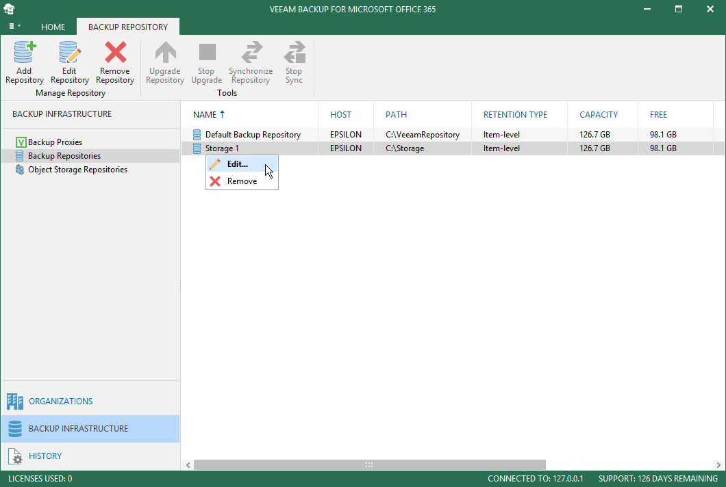The height and width of the screenshot is (487, 726).
Task: Sort by the NAME column header
Action: (205, 115)
